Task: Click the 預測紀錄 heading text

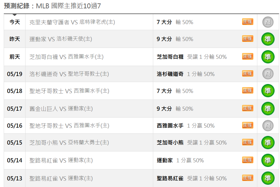Action: coord(17,6)
